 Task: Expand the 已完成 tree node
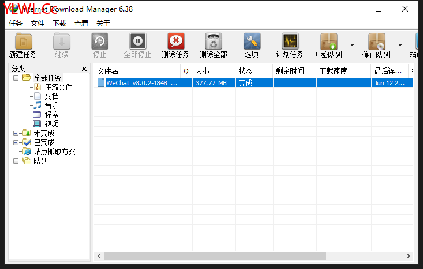pyautogui.click(x=16, y=142)
